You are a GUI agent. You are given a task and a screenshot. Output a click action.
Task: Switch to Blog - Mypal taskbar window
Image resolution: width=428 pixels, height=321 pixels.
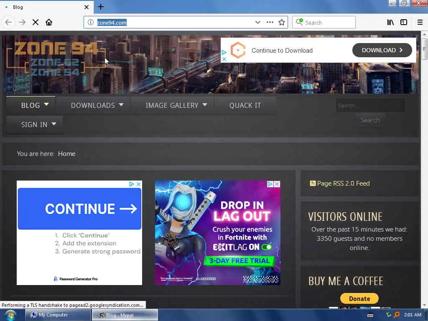click(x=125, y=315)
